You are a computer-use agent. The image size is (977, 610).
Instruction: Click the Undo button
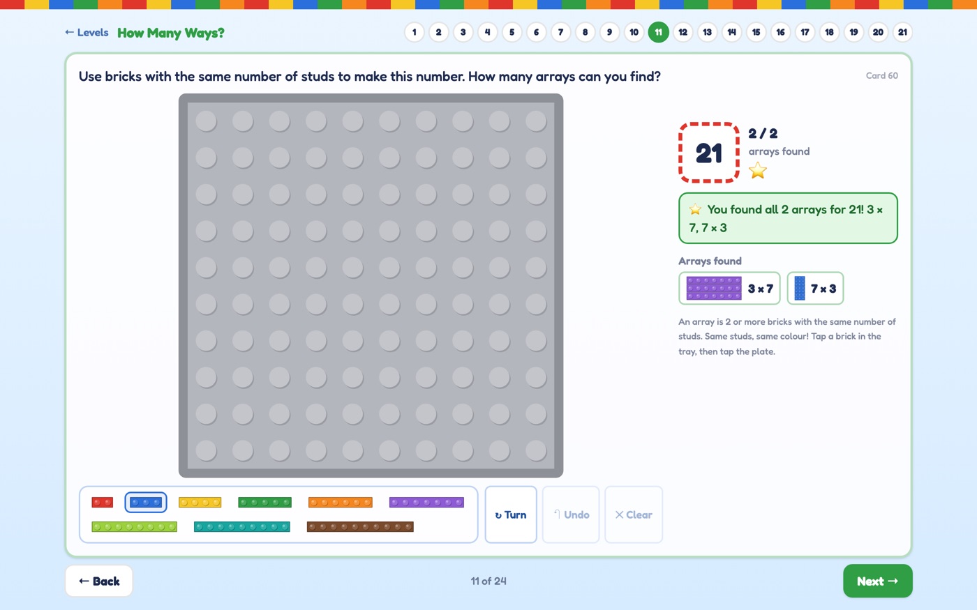click(571, 514)
